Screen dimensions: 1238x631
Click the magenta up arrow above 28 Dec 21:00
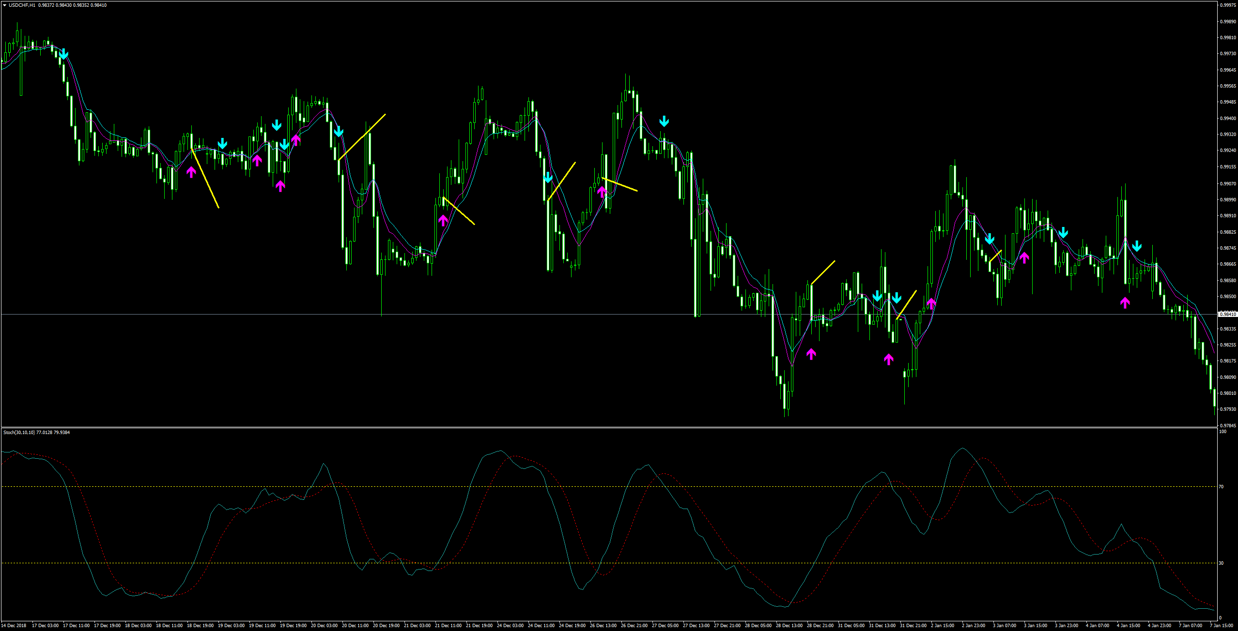pyautogui.click(x=811, y=354)
